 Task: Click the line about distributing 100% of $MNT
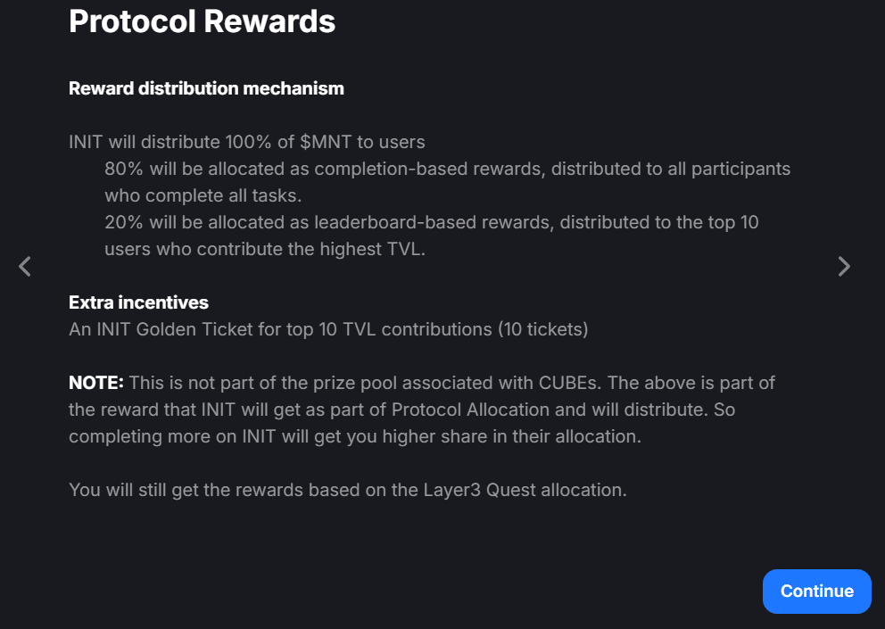pyautogui.click(x=246, y=142)
